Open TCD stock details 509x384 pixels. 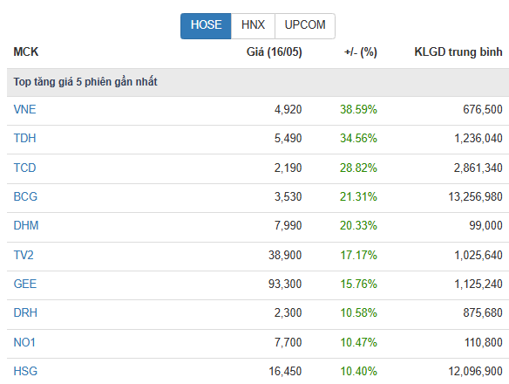point(24,168)
